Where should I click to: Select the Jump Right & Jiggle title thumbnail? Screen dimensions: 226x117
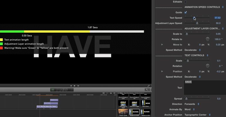(x=123, y=103)
